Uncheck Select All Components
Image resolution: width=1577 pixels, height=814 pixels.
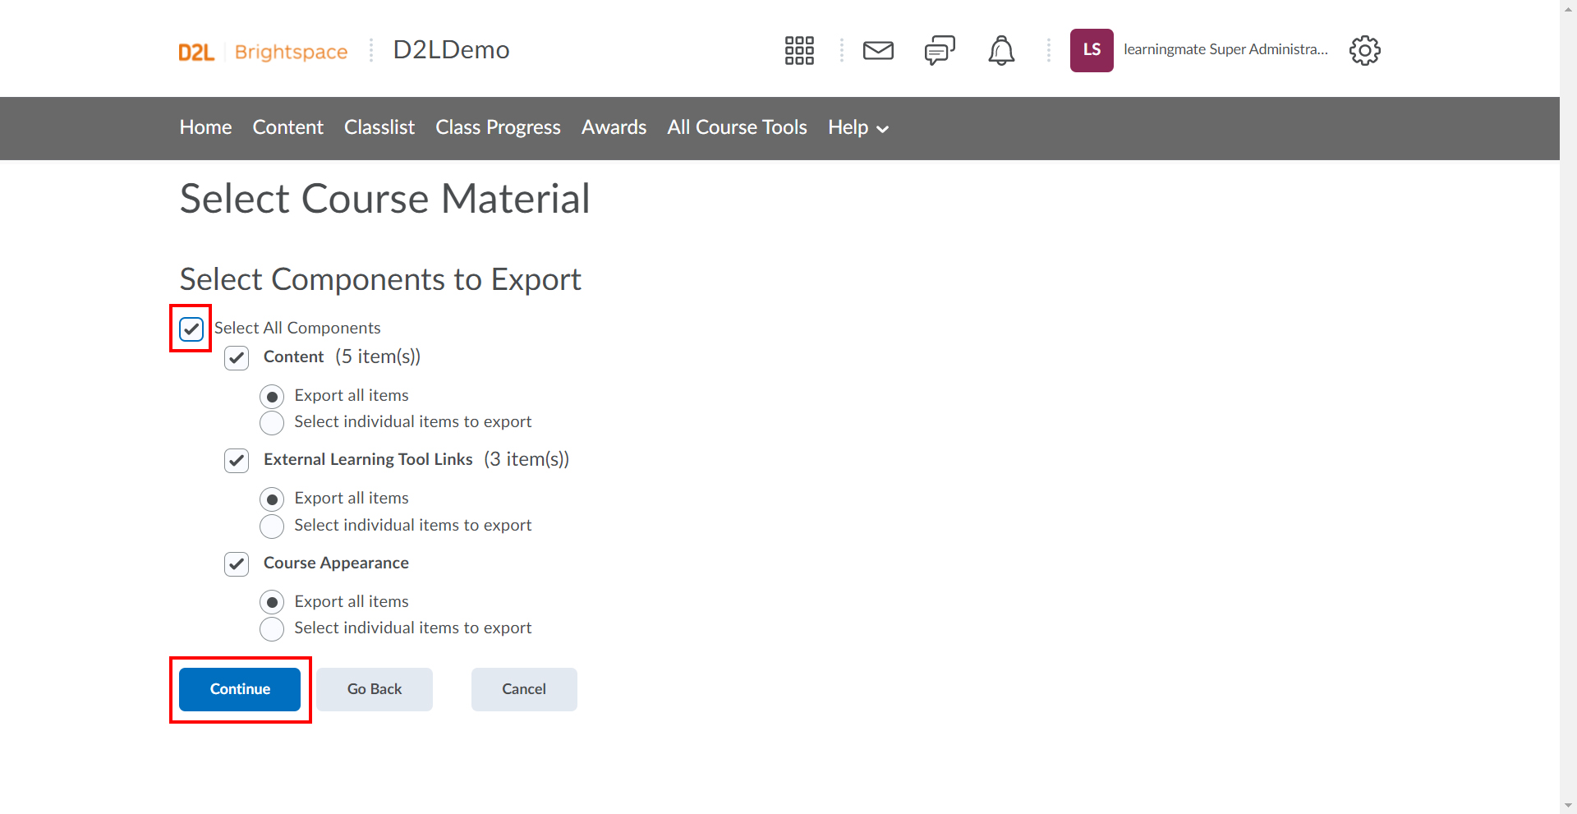pyautogui.click(x=191, y=329)
